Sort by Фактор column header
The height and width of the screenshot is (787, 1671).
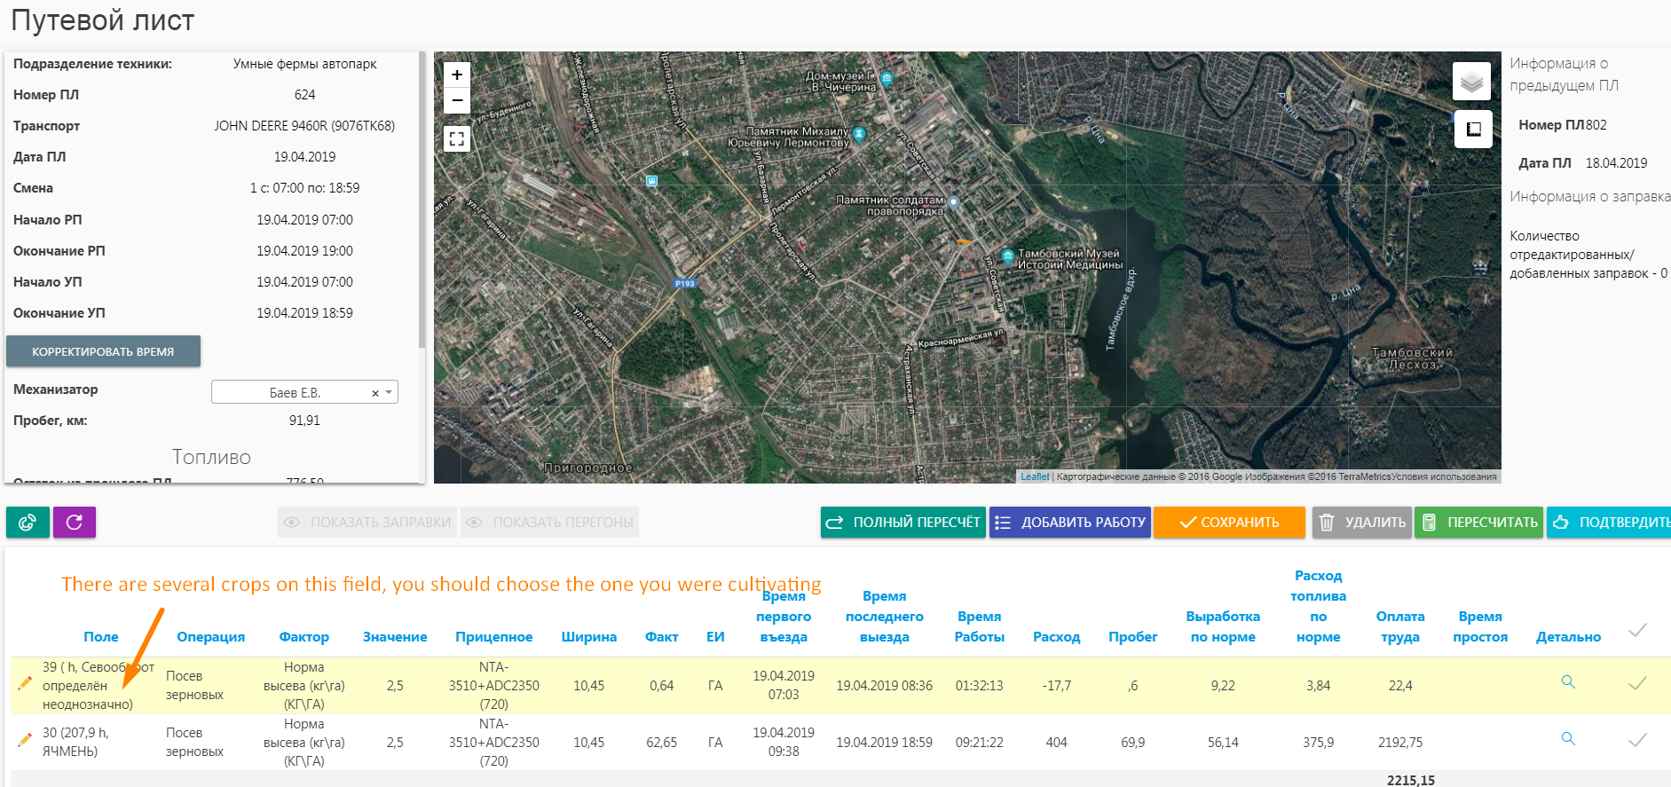pos(304,637)
